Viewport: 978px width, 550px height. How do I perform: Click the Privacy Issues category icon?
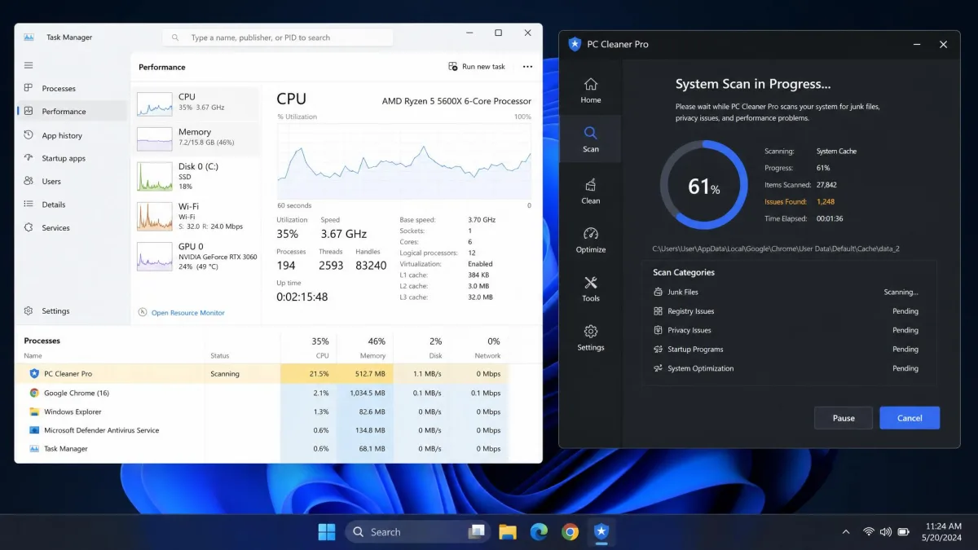pos(659,330)
